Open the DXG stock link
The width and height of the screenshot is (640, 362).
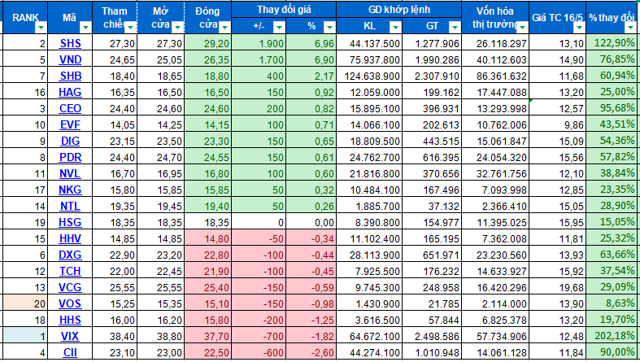pos(70,255)
